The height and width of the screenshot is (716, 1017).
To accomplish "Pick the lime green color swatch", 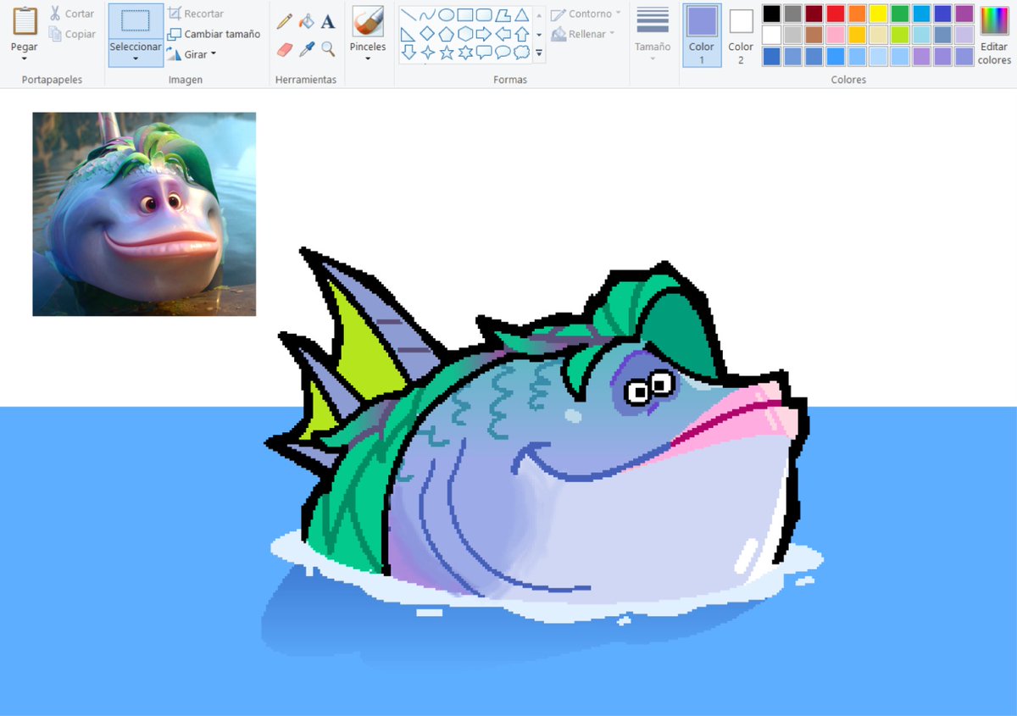I will (x=900, y=35).
